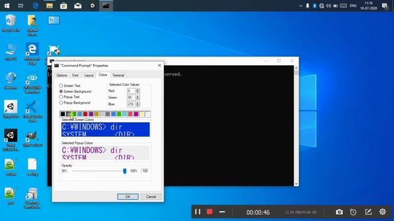Click the Red value stepper arrows
This screenshot has width=394, height=221.
(137, 91)
